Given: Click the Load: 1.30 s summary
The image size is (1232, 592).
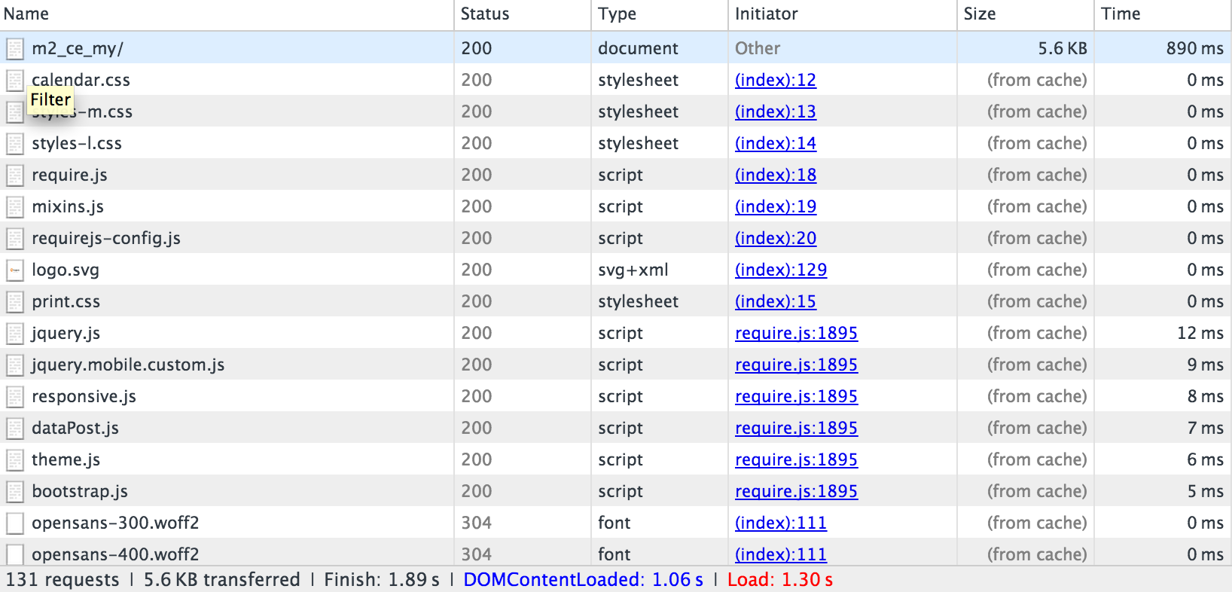Looking at the screenshot, I should (780, 579).
